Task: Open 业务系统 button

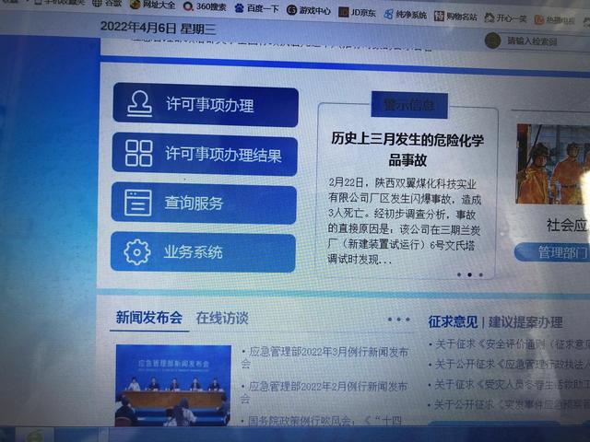Action: coord(203,251)
